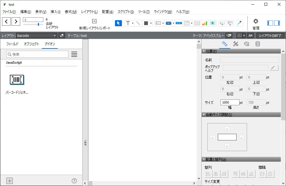The width and height of the screenshot is (286, 186).
Task: Open the help question mark icon
Action: point(74,181)
